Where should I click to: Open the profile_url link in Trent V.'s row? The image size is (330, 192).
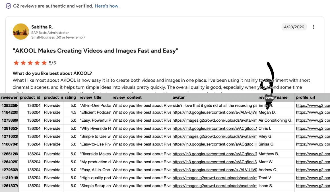(x=313, y=178)
